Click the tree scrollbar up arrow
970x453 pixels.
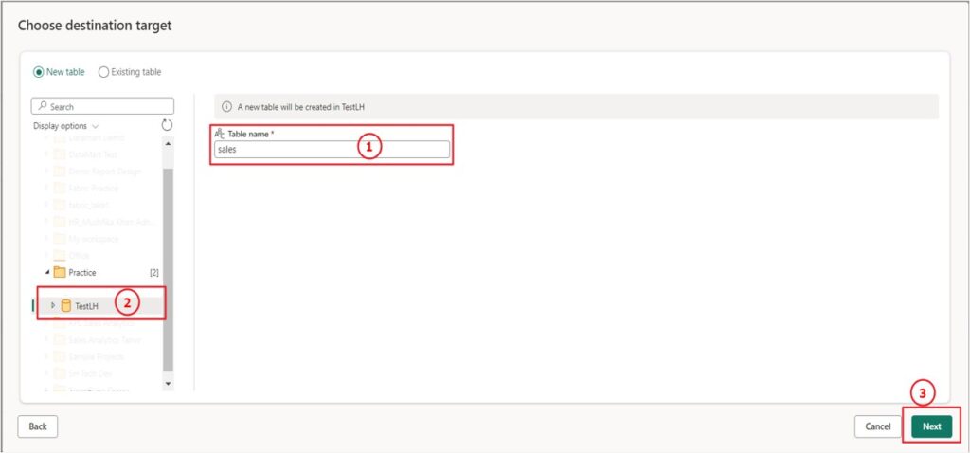tap(169, 143)
